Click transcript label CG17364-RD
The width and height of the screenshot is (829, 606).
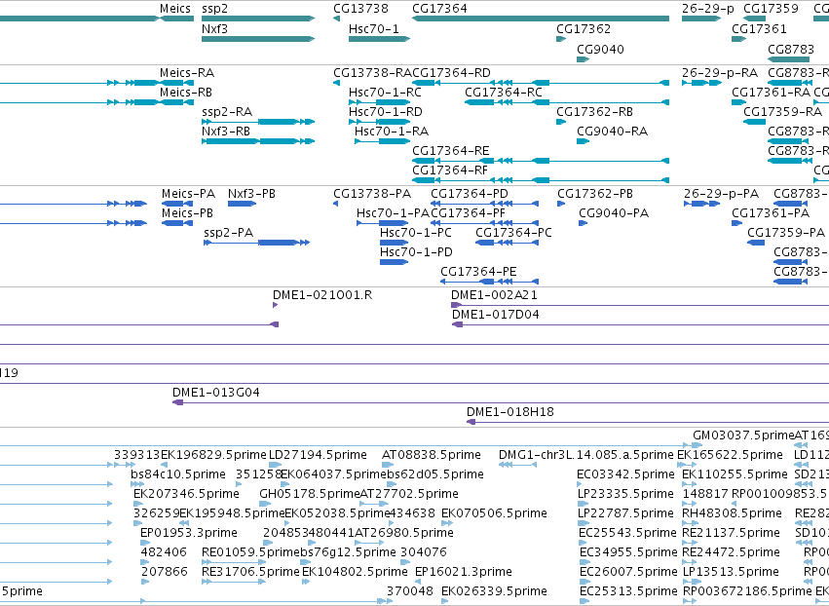[451, 72]
